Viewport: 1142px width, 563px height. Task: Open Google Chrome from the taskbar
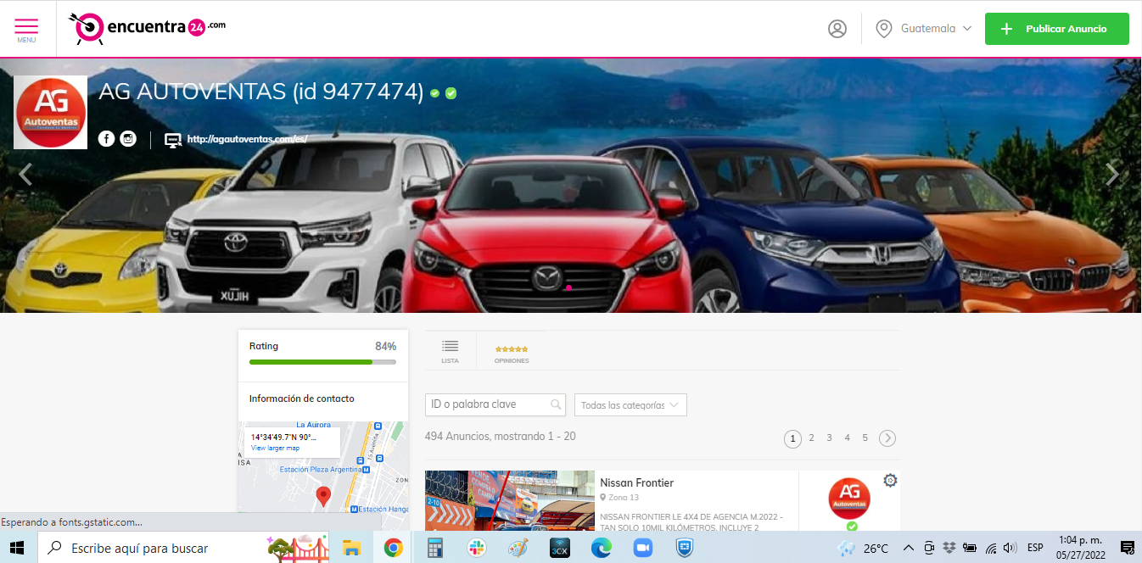pos(393,549)
